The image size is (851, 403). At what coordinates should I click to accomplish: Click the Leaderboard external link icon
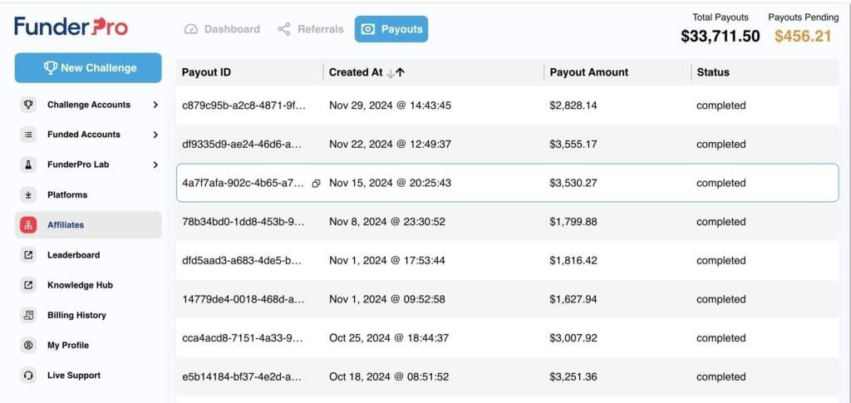click(x=28, y=255)
